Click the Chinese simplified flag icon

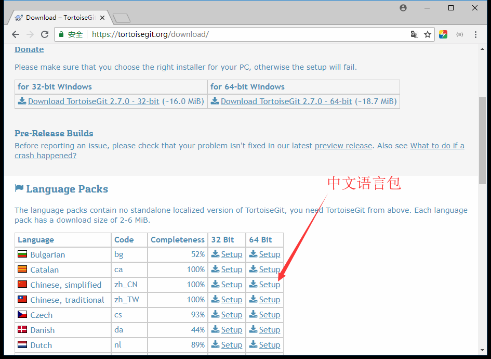[22, 284]
